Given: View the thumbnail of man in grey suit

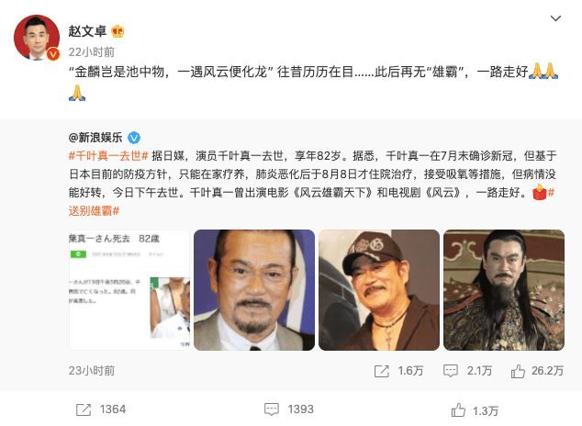Looking at the screenshot, I should 254,290.
